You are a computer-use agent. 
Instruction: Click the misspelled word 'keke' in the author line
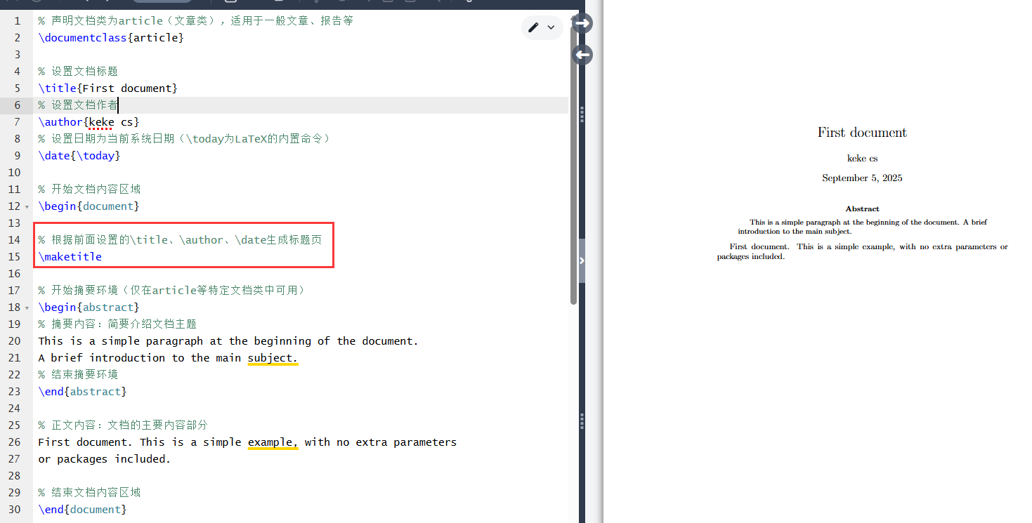click(x=101, y=122)
